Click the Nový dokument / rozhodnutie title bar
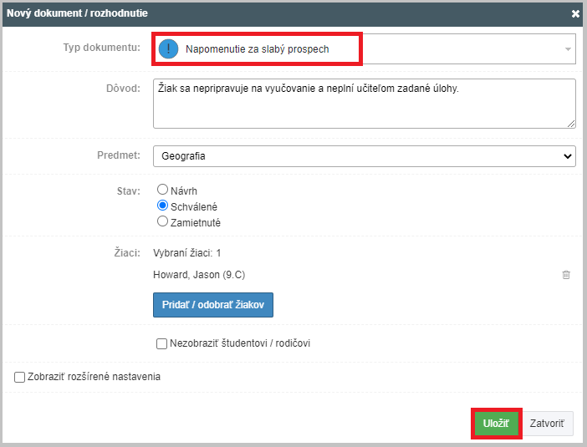This screenshot has height=447, width=587. 293,14
